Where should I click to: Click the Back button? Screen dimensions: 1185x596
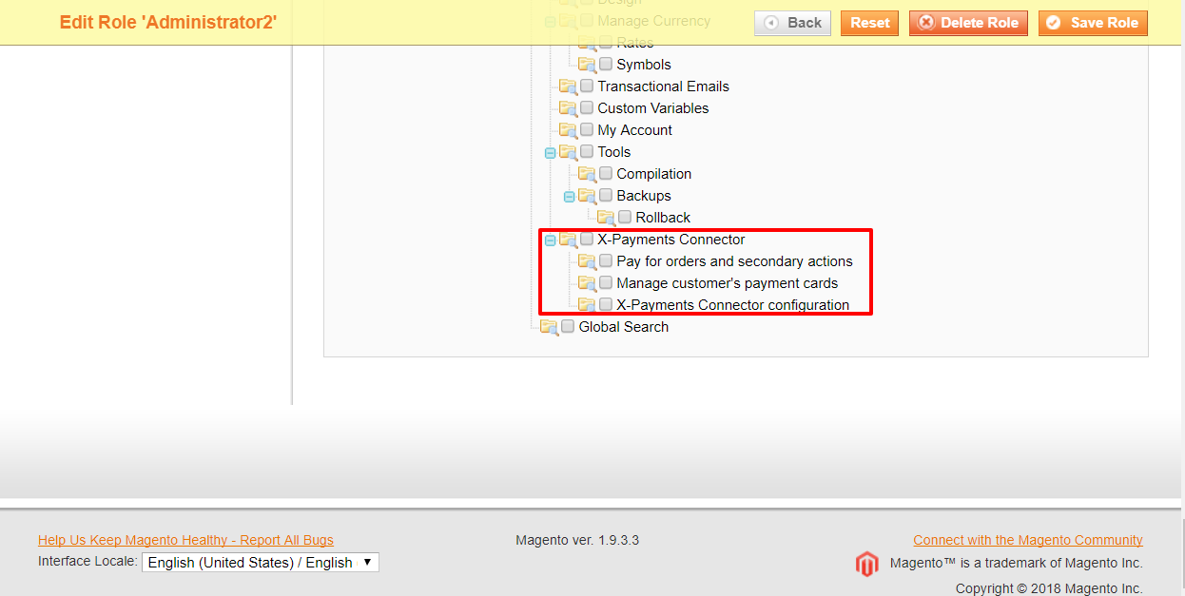(793, 23)
